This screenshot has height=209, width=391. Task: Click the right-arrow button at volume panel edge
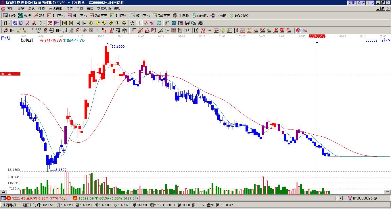[387, 192]
